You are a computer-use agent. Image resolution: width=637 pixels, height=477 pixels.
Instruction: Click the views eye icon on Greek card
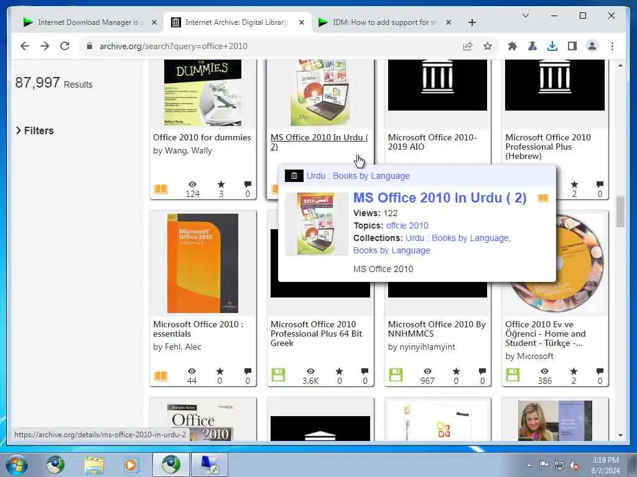[x=310, y=371]
